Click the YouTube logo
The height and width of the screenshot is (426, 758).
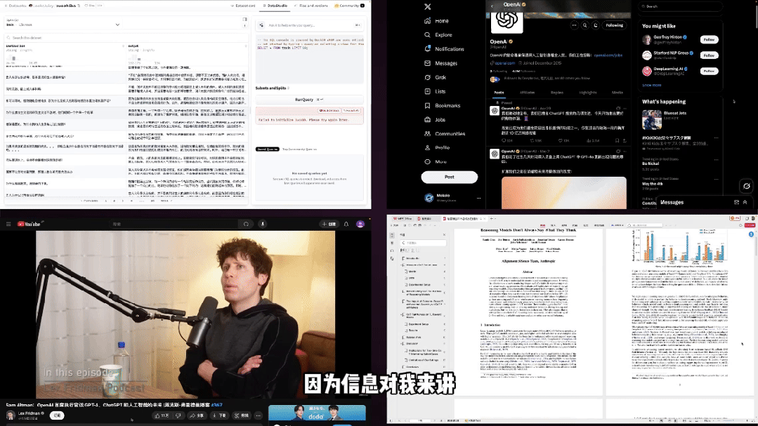tap(29, 224)
